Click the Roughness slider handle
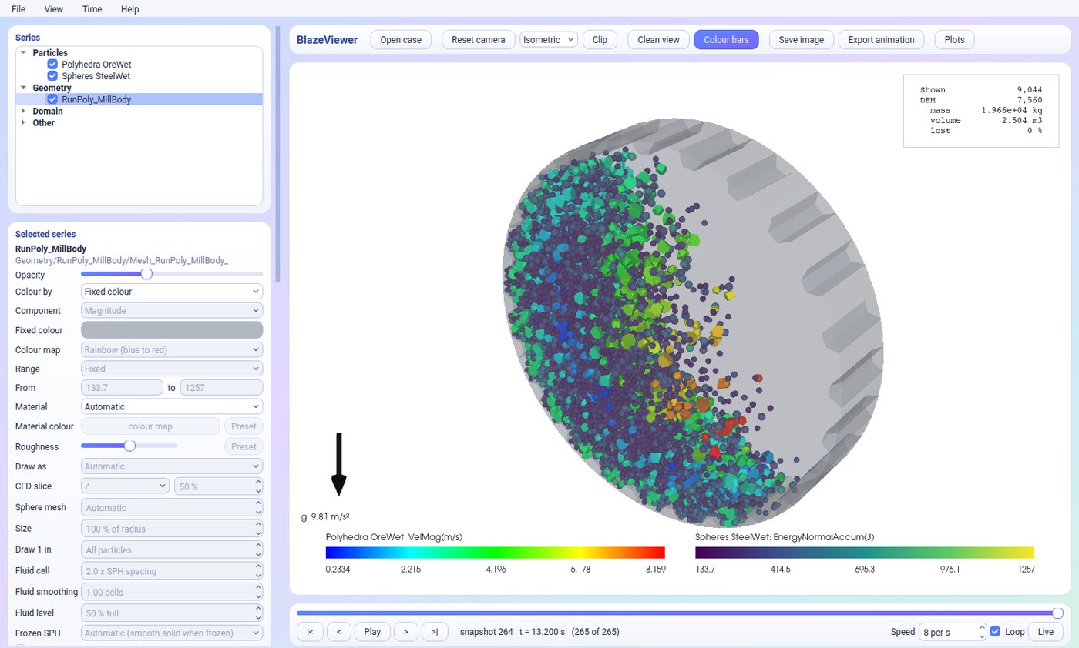Viewport: 1079px width, 648px height. [129, 446]
